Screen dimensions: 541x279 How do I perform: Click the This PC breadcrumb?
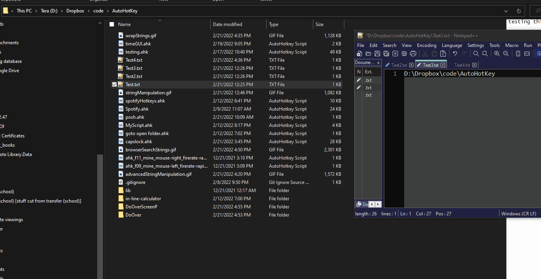point(24,11)
